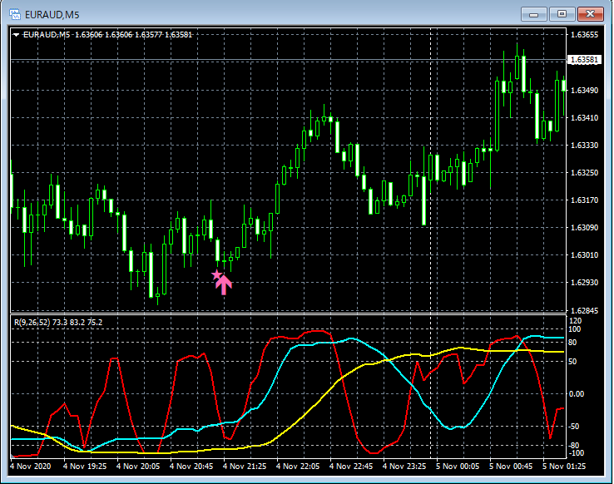
Task: Click the 4 Nov 22:45 time label
Action: coord(351,467)
